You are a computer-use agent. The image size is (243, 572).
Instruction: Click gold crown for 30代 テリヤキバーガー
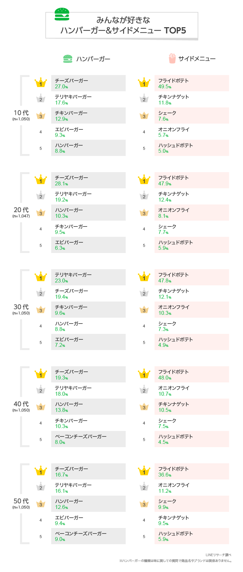pos(41,277)
